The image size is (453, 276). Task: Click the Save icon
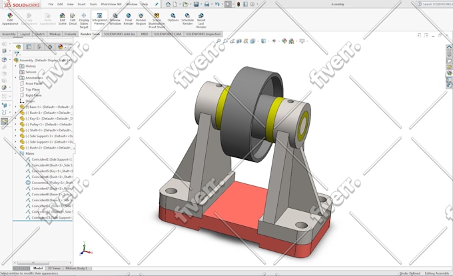(196, 5)
